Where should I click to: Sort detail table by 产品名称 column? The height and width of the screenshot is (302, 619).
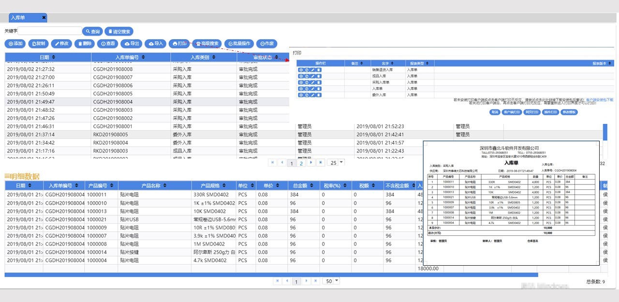pyautogui.click(x=154, y=186)
